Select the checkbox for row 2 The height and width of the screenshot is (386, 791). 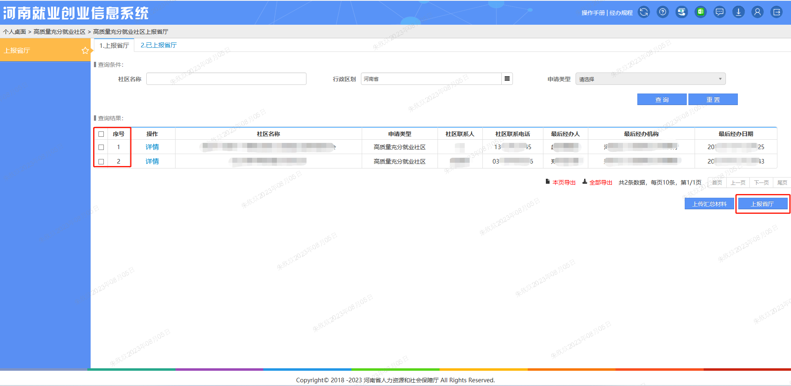tap(101, 161)
